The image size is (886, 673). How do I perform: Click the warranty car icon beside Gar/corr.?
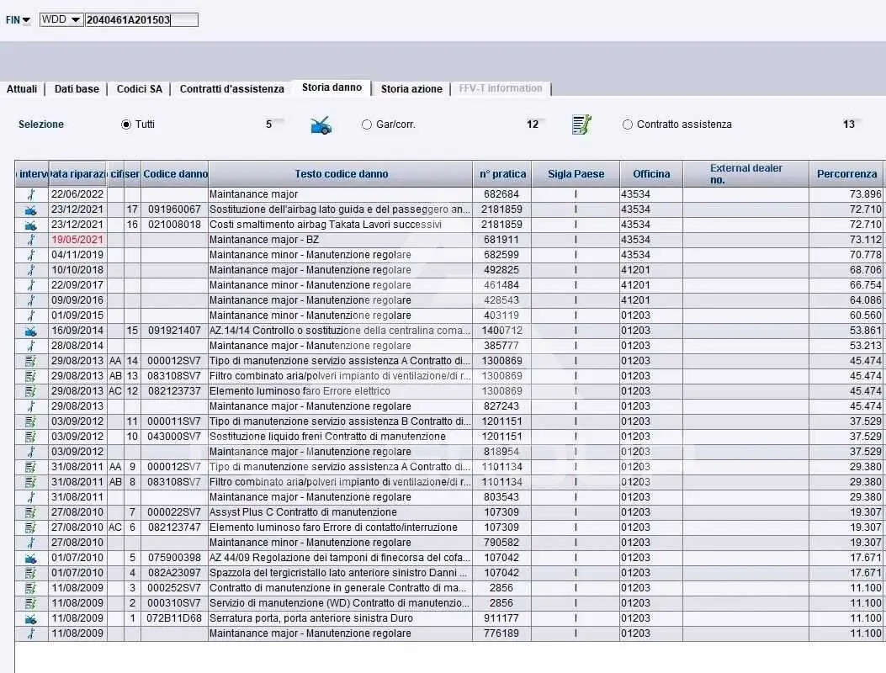321,125
